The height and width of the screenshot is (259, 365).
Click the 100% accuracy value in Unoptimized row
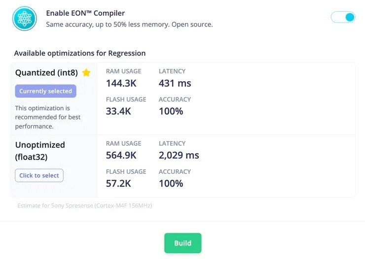click(x=171, y=184)
